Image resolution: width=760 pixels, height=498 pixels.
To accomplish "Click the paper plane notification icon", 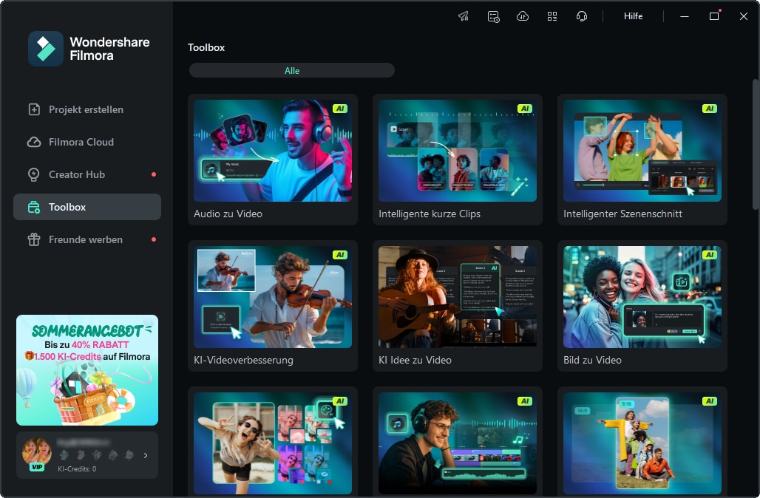I will click(464, 16).
